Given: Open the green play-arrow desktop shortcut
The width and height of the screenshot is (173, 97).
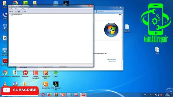Looking at the screenshot, I should pyautogui.click(x=56, y=74).
